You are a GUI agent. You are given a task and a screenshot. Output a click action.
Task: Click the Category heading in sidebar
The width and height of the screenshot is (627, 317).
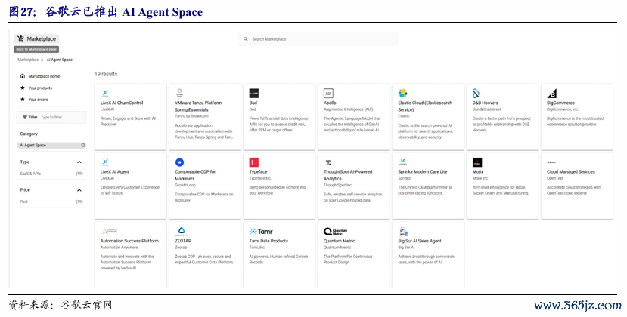[29, 134]
